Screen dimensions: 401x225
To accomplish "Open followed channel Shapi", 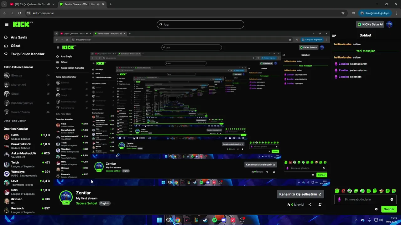I will click(x=27, y=94).
